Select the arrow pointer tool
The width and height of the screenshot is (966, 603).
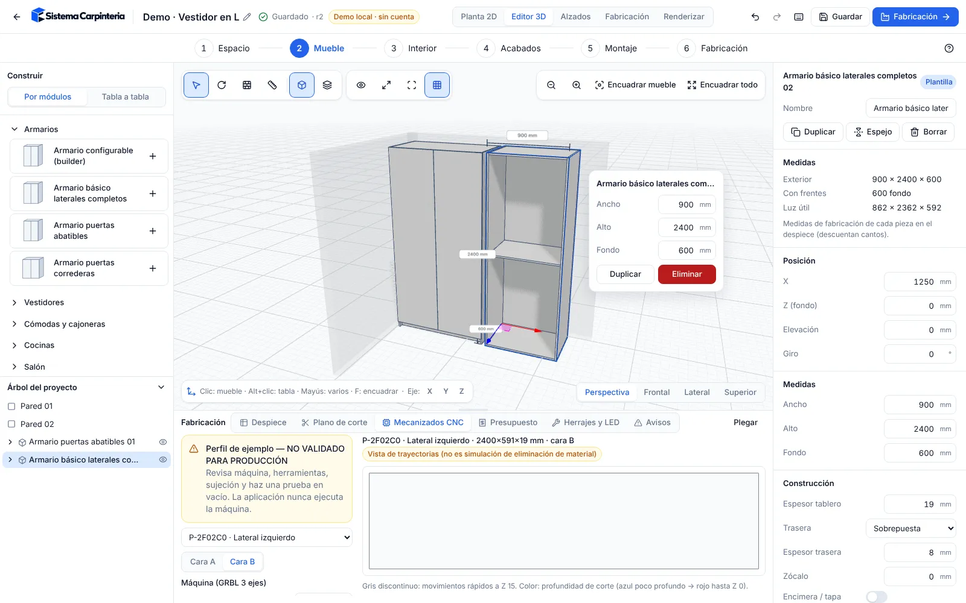click(x=196, y=85)
